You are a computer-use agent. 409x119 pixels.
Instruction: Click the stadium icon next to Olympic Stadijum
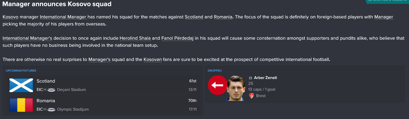[x=51, y=110]
